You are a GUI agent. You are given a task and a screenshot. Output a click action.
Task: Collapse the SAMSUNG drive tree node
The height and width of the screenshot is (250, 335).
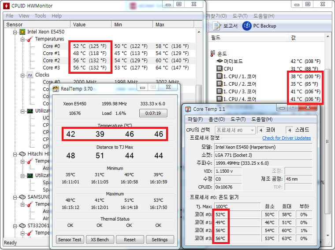click(x=15, y=197)
